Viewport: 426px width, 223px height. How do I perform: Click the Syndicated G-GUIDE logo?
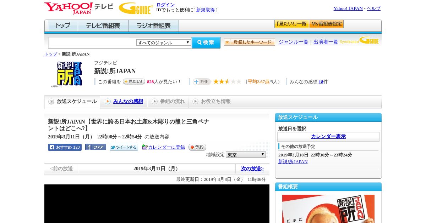pyautogui.click(x=359, y=40)
